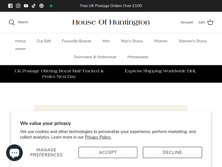This screenshot has width=222, height=167.
Task: Open the Swimwear & Underwear menu
Action: point(95,57)
